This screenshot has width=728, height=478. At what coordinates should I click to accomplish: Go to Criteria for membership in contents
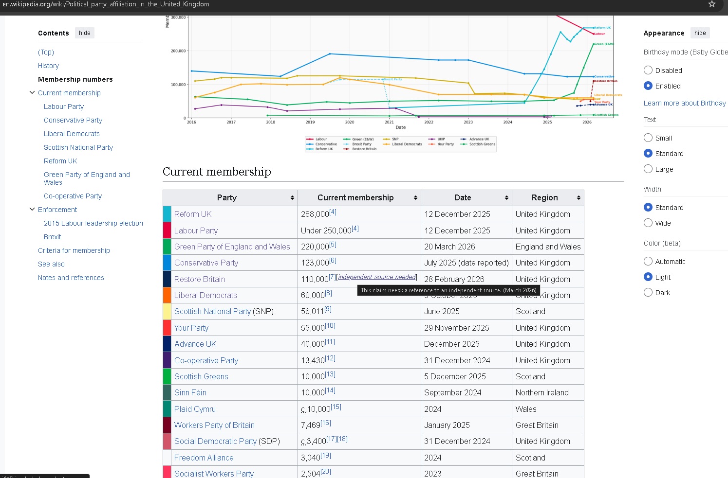click(74, 250)
